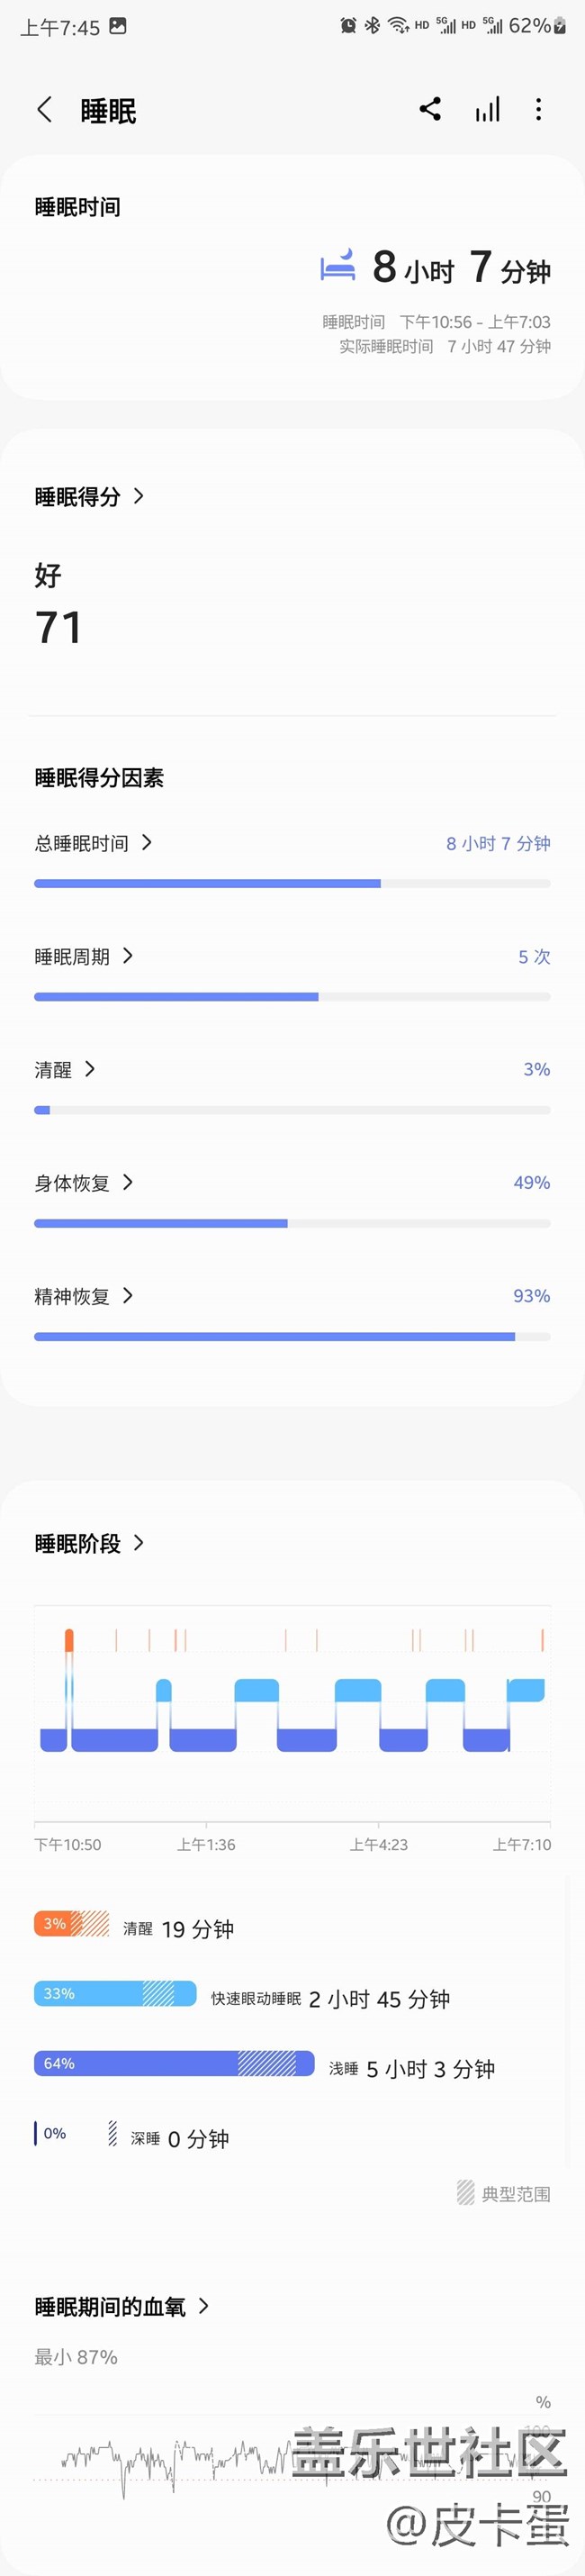Open the three-dot more options menu
The image size is (585, 2576).
pos(539,110)
